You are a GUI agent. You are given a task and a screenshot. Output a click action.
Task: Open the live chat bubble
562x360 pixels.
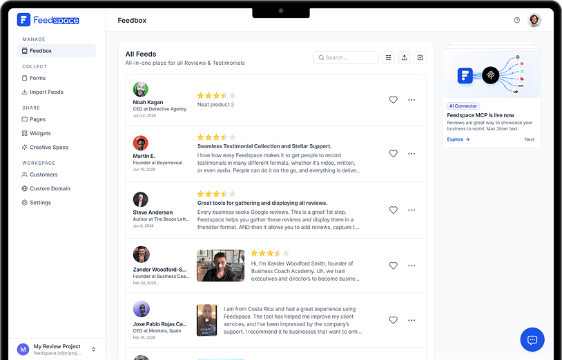click(532, 339)
